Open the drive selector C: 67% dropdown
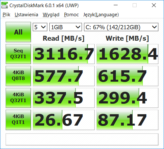The width and height of the screenshot is (164, 149). 121,27
